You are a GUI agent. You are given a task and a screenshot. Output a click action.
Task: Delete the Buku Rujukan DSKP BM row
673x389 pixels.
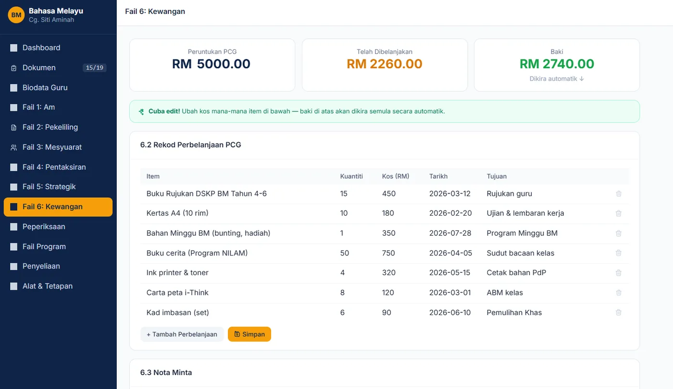[x=619, y=194]
